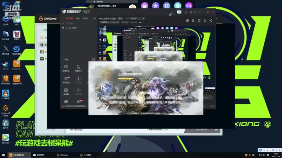Toggle visibility eye of 全屏 1 source
282x158 pixels.
(63, 28)
